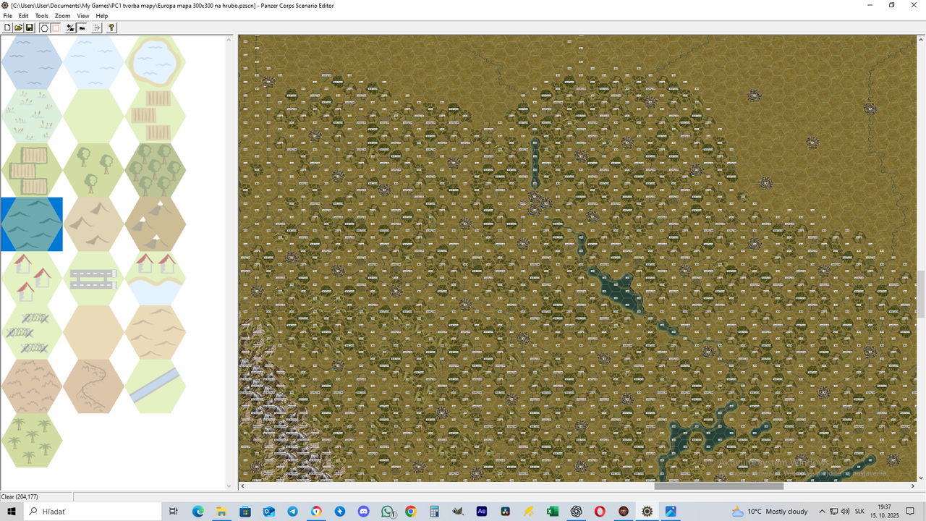Select the lake terrain tile
This screenshot has width=926, height=521.
[x=156, y=62]
